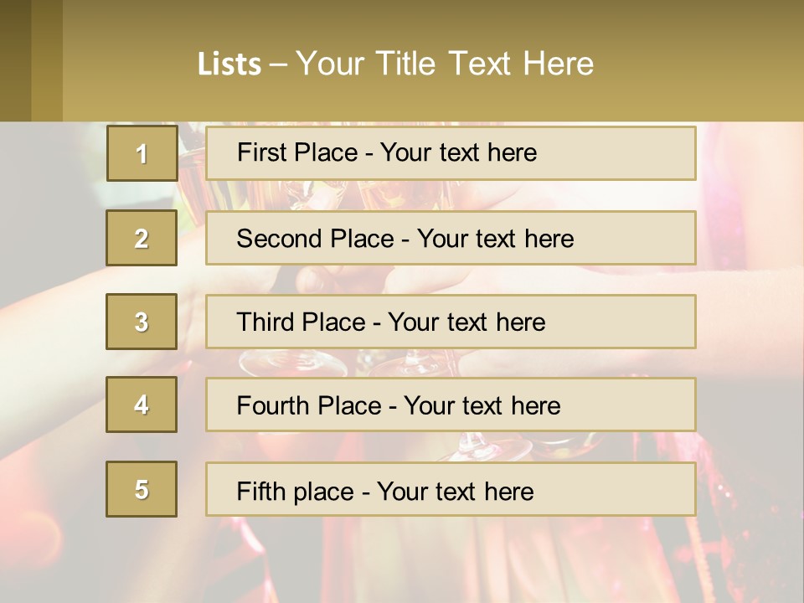Click the word 'Fifth' in the last item

pos(260,491)
